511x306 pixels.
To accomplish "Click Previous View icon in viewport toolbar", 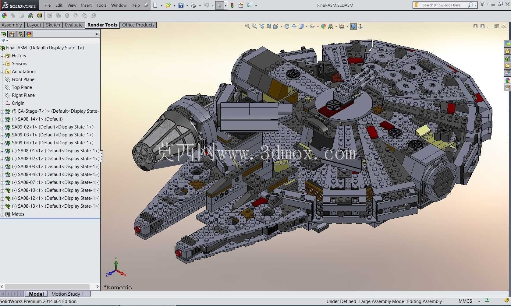I will pos(262,26).
